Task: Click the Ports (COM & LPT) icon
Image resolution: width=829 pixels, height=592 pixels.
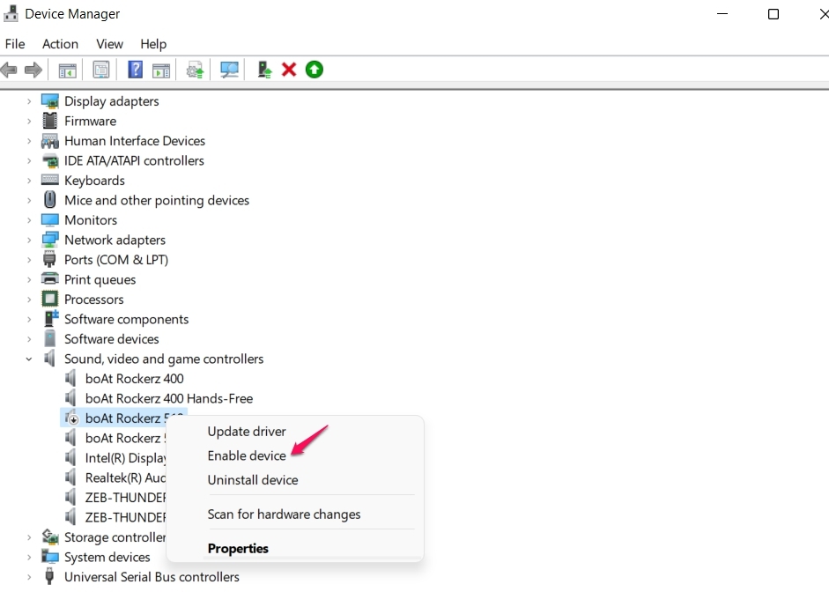Action: [49, 260]
